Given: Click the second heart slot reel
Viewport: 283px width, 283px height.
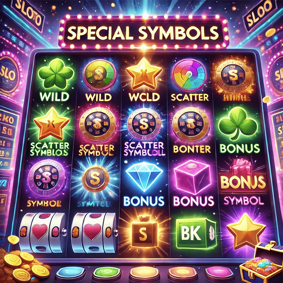Looking at the screenshot, I should point(94,233).
